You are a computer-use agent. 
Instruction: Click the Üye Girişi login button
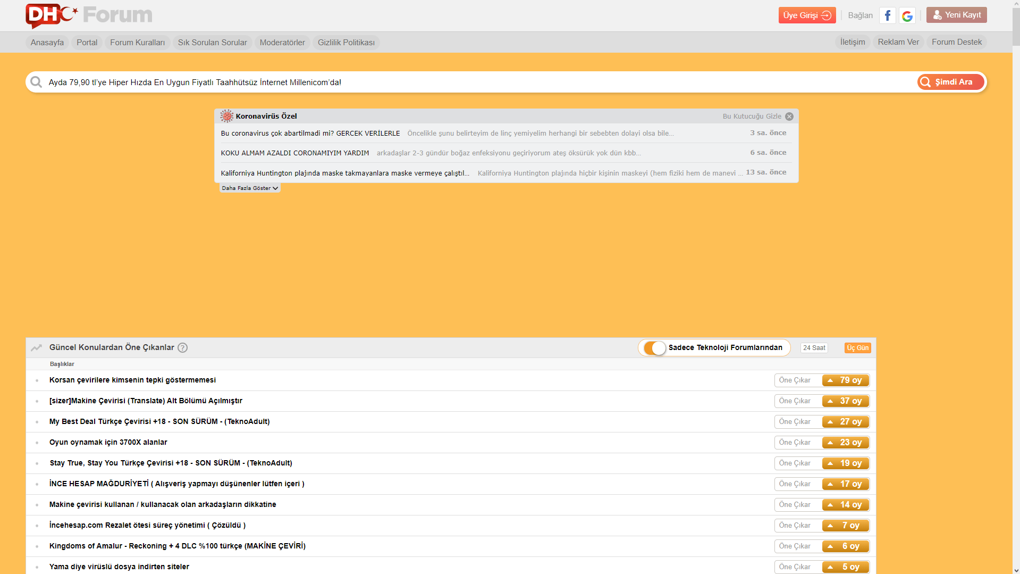coord(807,15)
